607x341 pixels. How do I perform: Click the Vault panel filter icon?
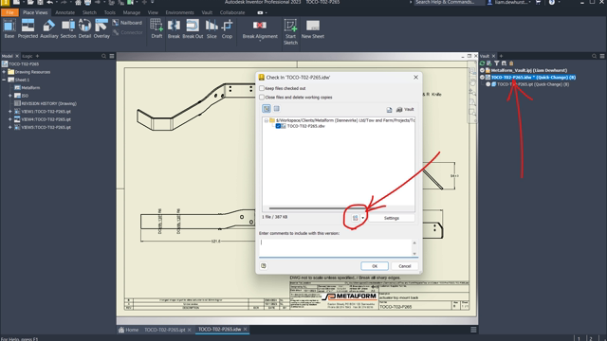[x=497, y=63]
